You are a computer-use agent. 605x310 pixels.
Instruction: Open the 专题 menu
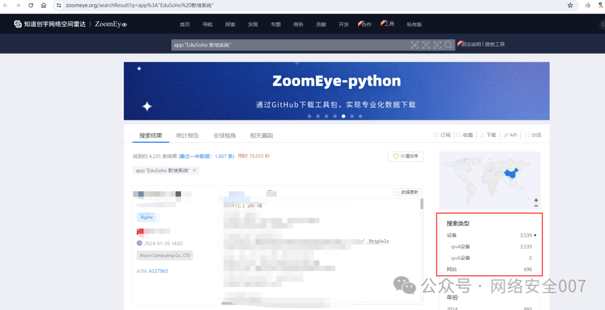coord(276,24)
